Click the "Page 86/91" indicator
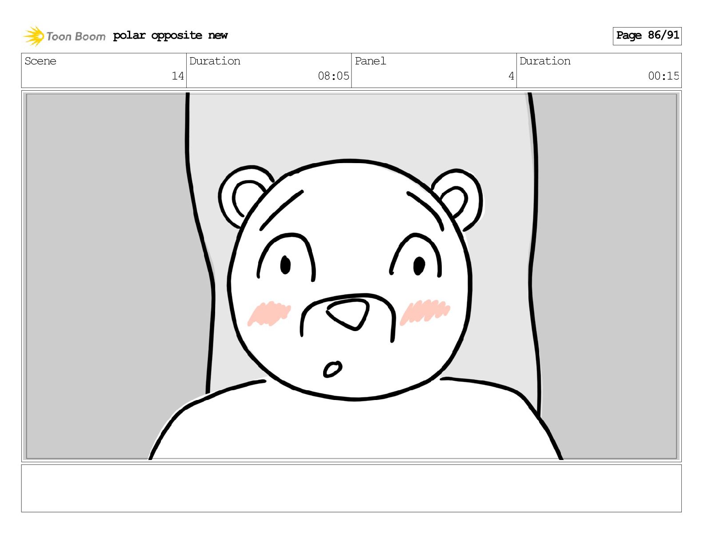Image resolution: width=704 pixels, height=544 pixels. tap(647, 36)
